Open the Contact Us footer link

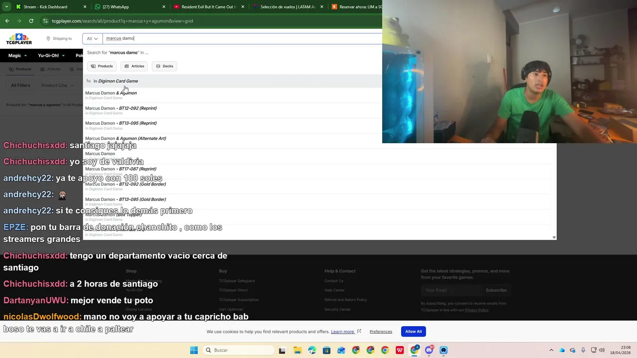click(334, 281)
